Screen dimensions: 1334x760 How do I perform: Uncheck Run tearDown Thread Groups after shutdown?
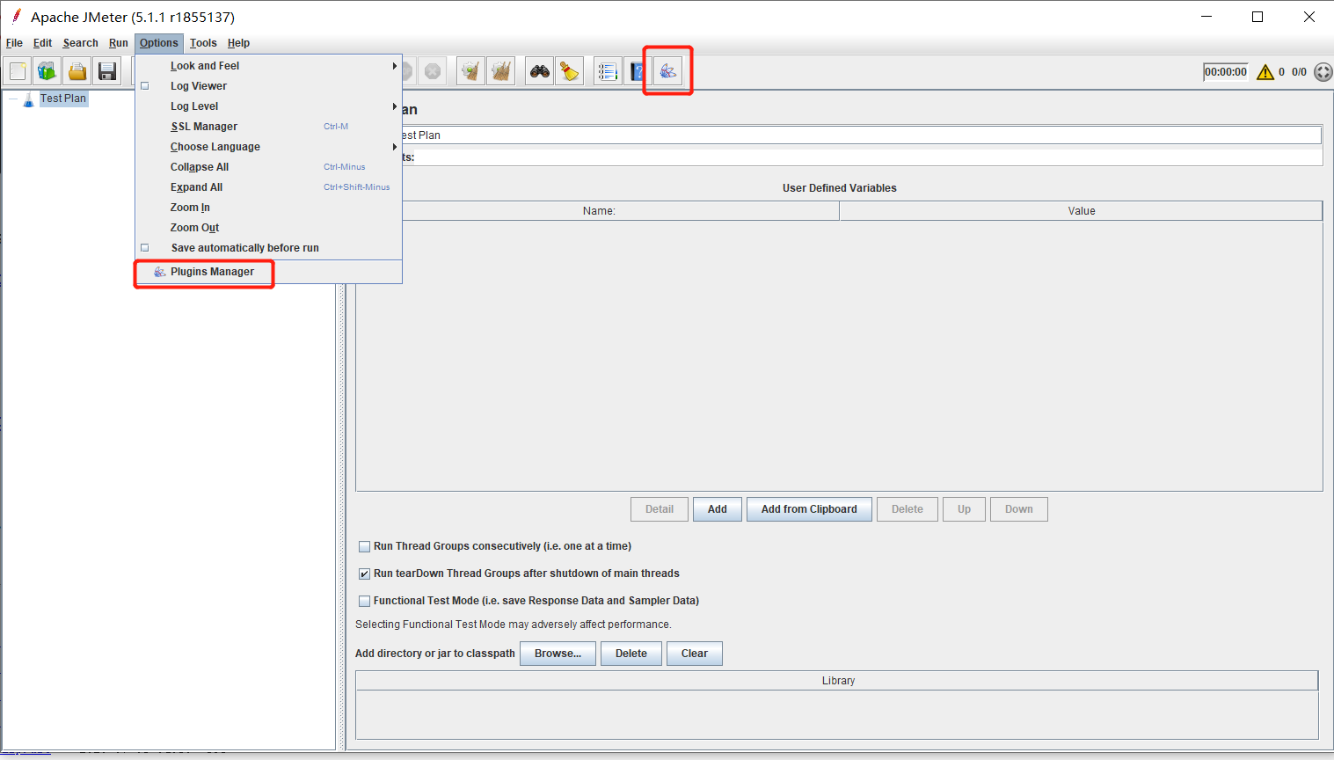tap(364, 574)
